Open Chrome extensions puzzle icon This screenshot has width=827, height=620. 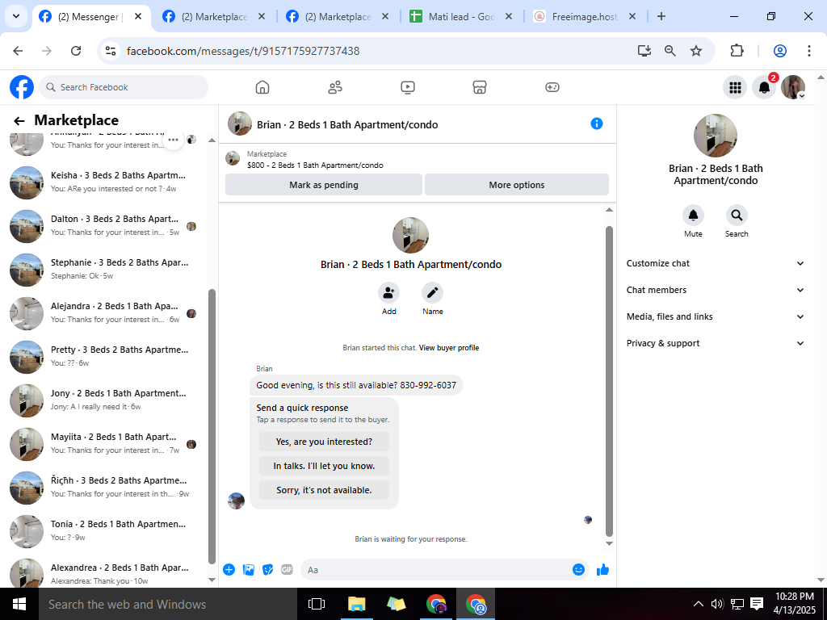pos(737,51)
